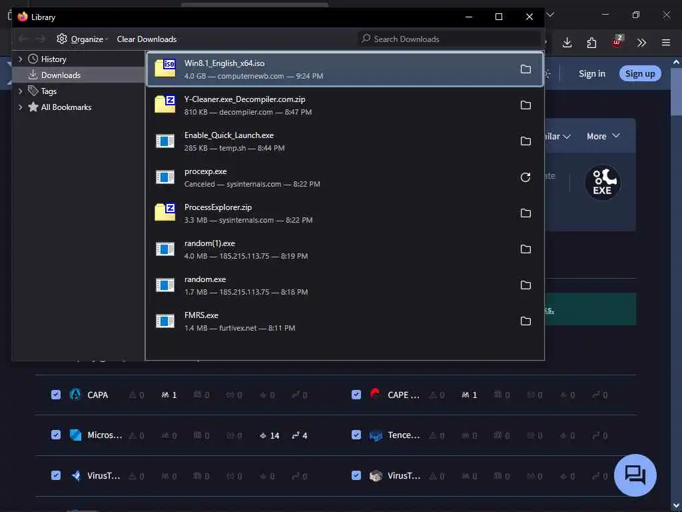Expand the History tree node
The image size is (682, 512).
pos(20,59)
